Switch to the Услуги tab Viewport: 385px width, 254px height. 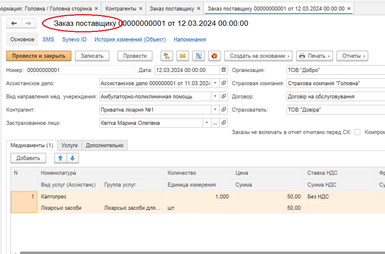coord(69,145)
